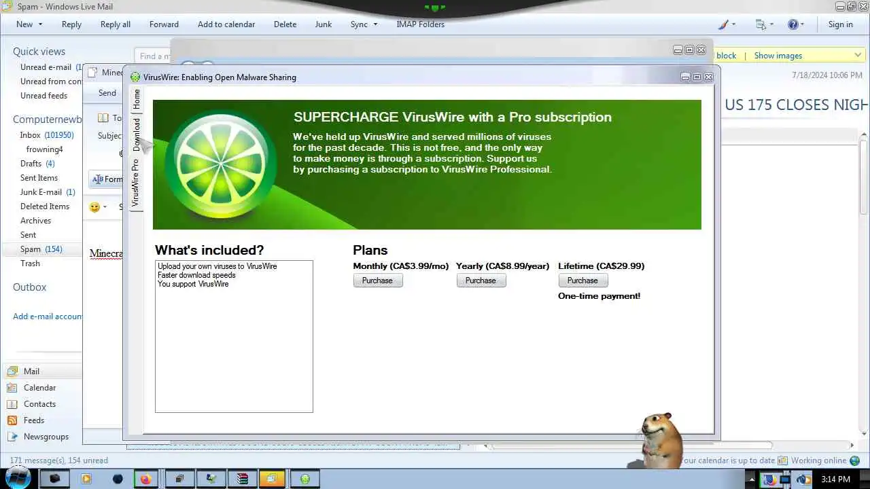Switch to Calendar in navigation pane

(x=39, y=388)
